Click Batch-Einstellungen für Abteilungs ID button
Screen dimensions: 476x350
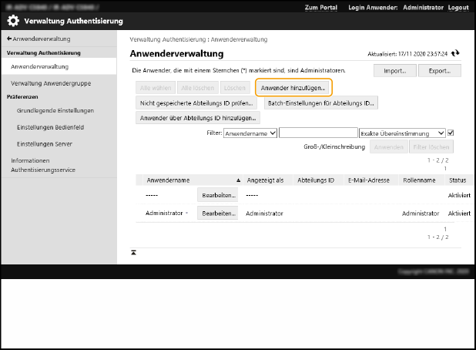click(x=320, y=103)
